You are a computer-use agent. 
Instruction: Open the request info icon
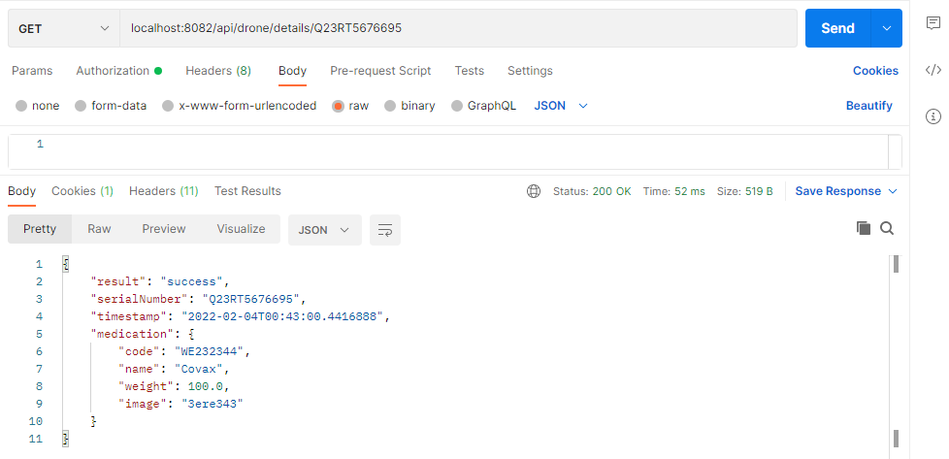pos(933,115)
